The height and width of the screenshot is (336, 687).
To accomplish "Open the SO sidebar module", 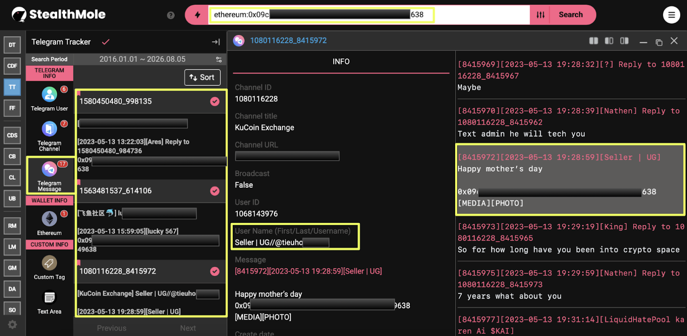I will tap(12, 309).
